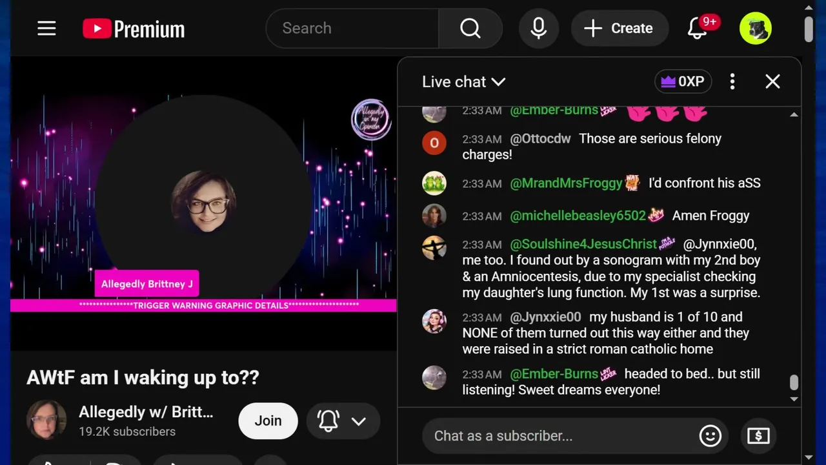Click the live chat scrollbar down arrow
Screen dimensions: 826x465
click(x=794, y=399)
